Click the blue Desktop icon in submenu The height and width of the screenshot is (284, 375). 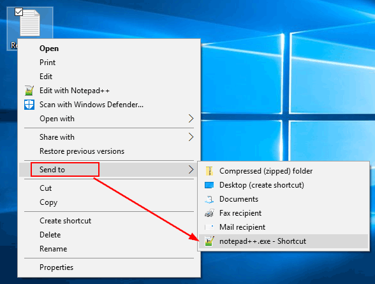click(209, 185)
